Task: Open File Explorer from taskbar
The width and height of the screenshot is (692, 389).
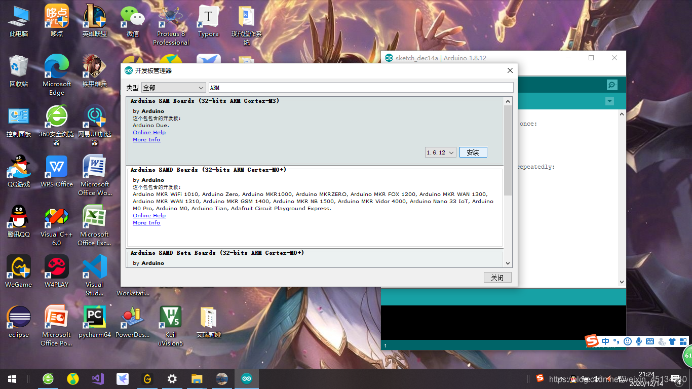Action: pyautogui.click(x=197, y=379)
